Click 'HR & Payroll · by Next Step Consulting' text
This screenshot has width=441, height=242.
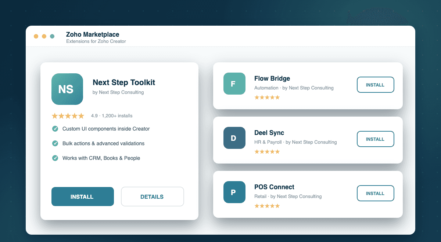tap(295, 142)
